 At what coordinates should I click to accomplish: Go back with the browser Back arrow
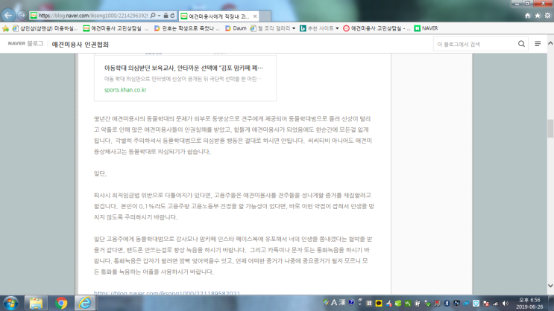pos(7,16)
